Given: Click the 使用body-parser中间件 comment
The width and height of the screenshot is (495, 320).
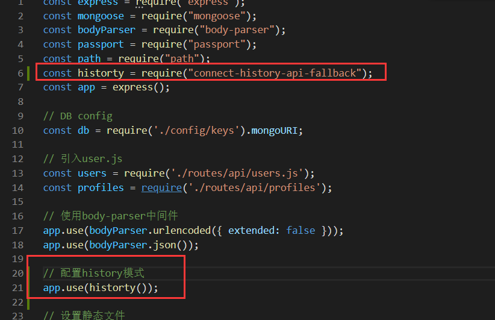Looking at the screenshot, I should tap(110, 216).
